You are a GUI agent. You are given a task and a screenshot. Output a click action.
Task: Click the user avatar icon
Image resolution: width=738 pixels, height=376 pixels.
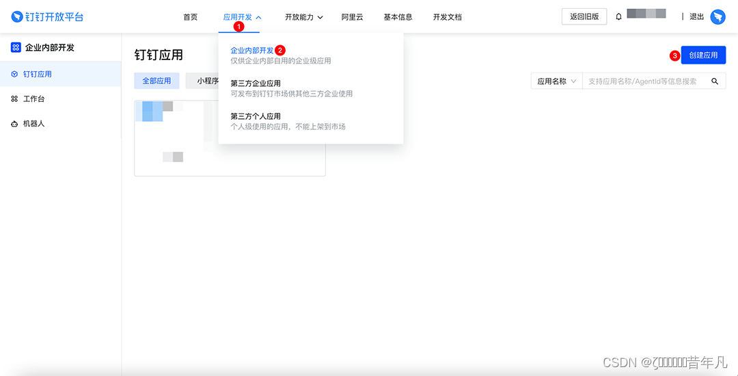coord(717,17)
